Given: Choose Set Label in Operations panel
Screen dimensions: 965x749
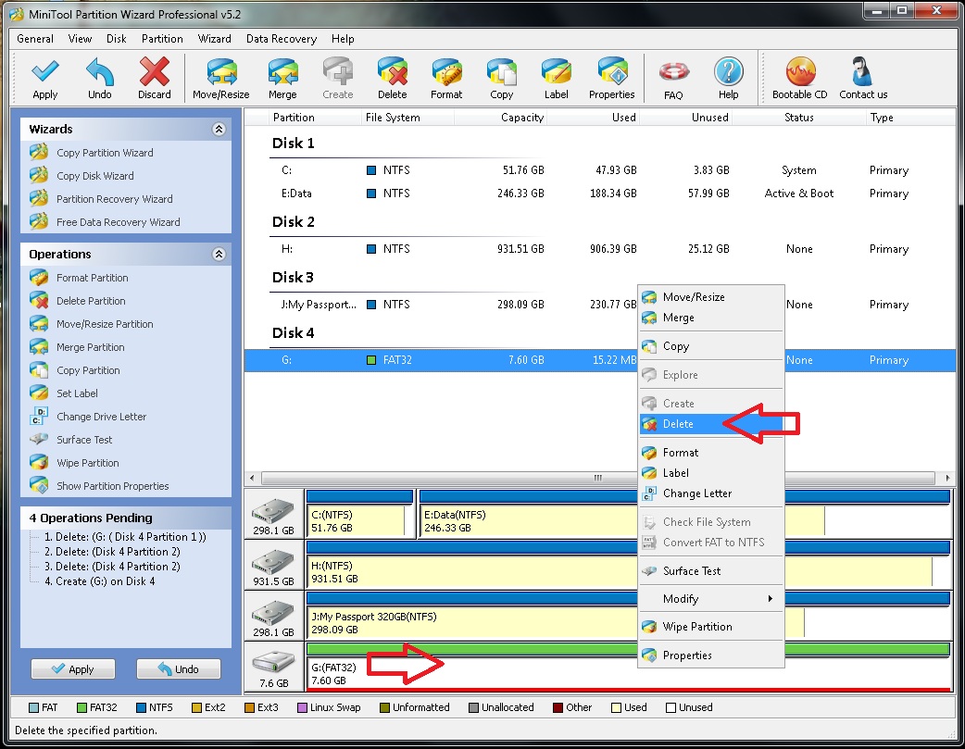Looking at the screenshot, I should [x=64, y=393].
